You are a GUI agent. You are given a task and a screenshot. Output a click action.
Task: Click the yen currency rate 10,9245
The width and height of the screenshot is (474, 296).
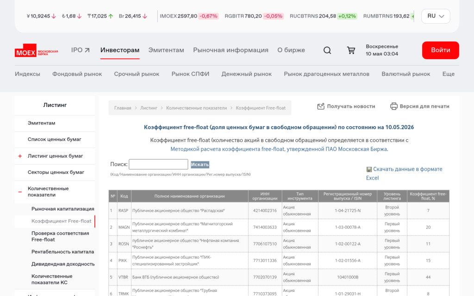[41, 16]
